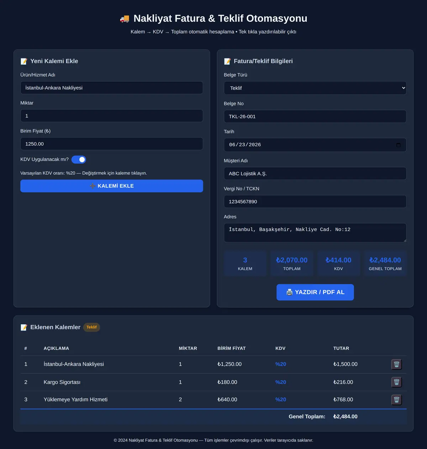Click the ₺2,484.00 value in the table footer

click(x=346, y=417)
